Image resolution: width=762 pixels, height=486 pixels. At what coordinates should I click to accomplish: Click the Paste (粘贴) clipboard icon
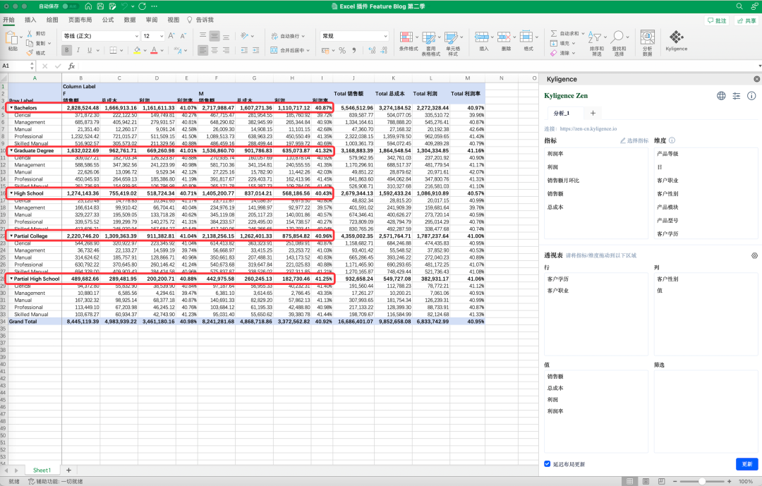coord(13,37)
